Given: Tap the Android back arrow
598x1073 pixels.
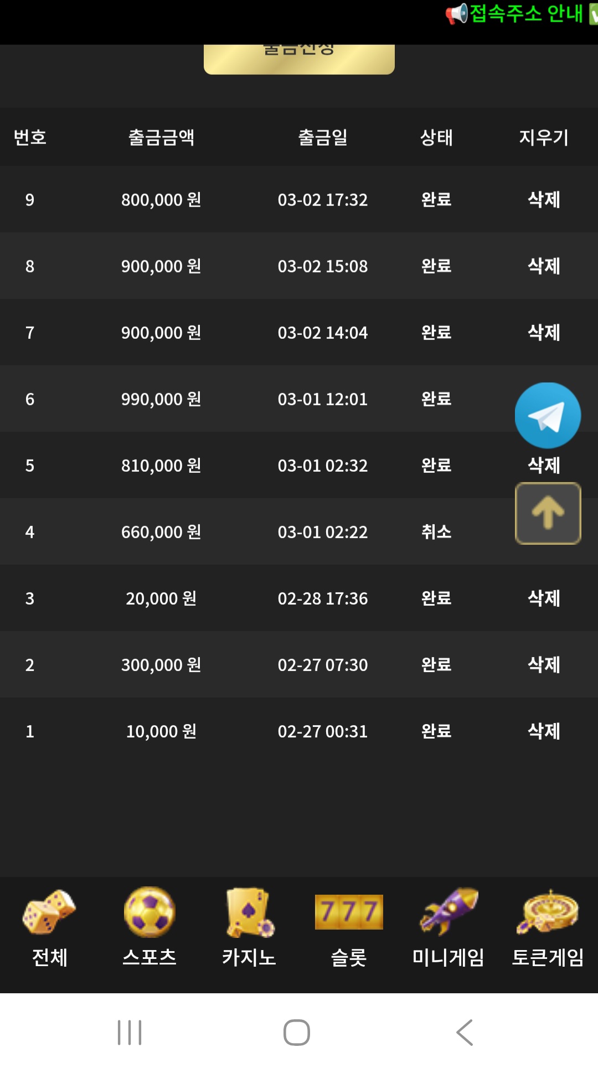Looking at the screenshot, I should pyautogui.click(x=465, y=1033).
